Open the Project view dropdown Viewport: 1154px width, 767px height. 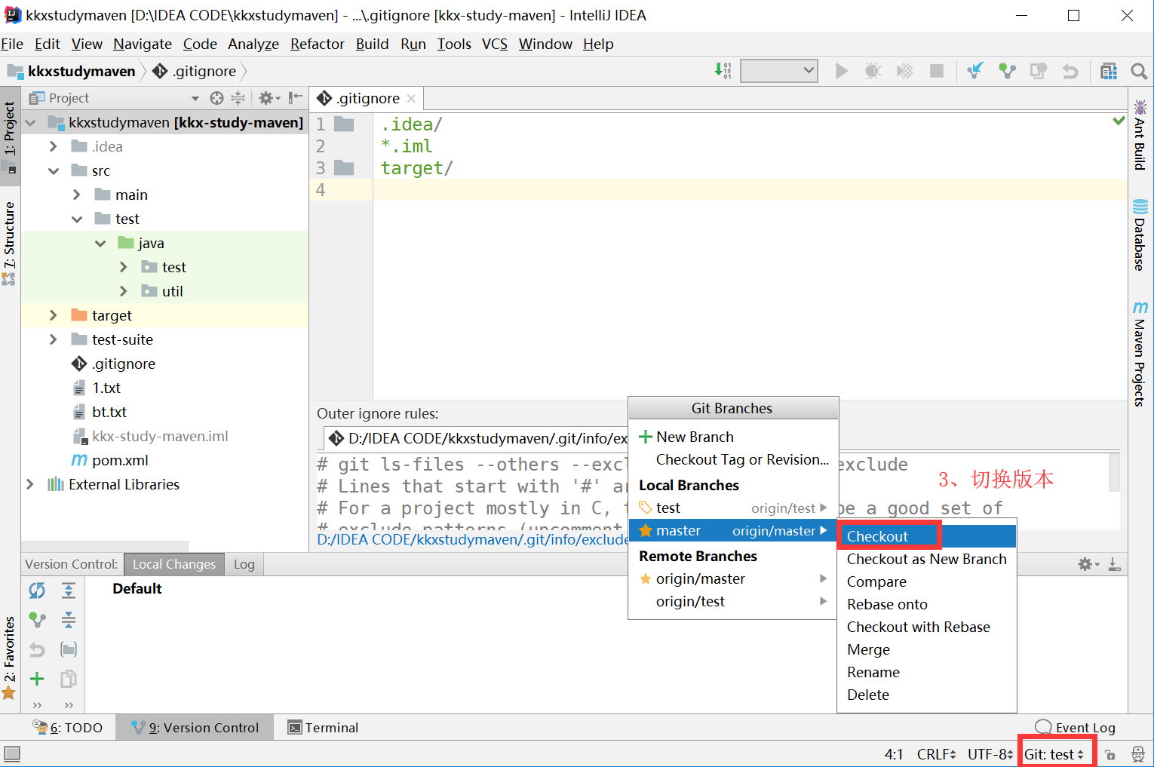coord(195,98)
